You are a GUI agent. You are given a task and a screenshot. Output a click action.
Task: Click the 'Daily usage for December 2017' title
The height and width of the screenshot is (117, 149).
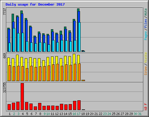coord(35,4)
